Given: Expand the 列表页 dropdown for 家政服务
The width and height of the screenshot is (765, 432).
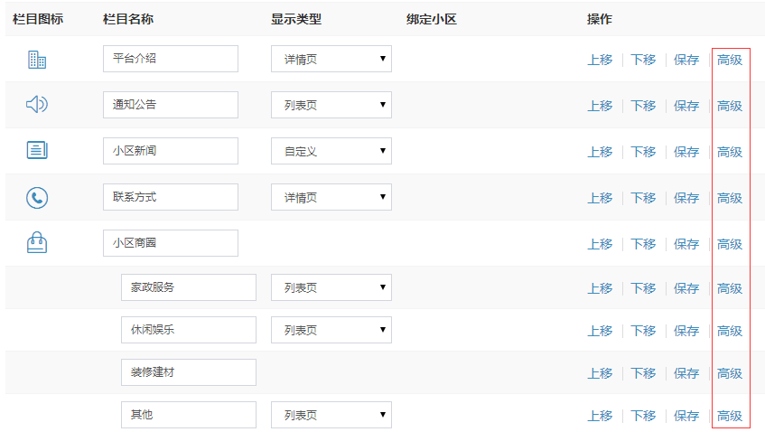Looking at the screenshot, I should (x=331, y=287).
